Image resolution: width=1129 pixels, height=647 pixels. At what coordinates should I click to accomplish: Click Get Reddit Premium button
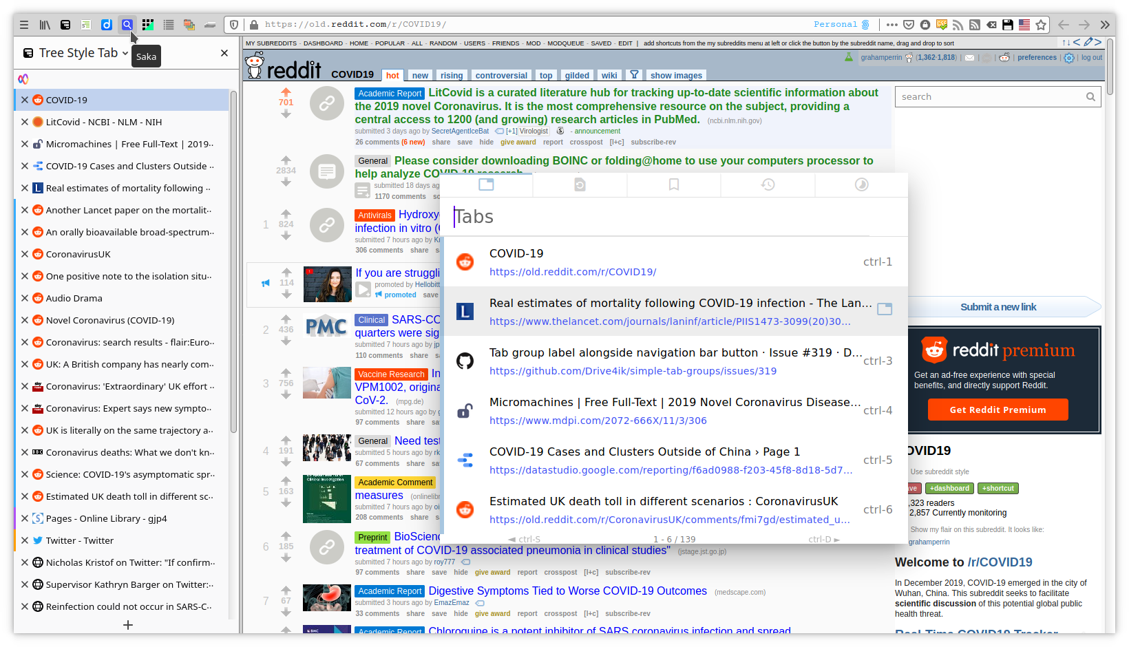[x=998, y=410]
